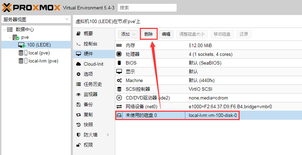Expand the 防火墙 submenu arrow
The image size is (302, 155).
(108, 135)
